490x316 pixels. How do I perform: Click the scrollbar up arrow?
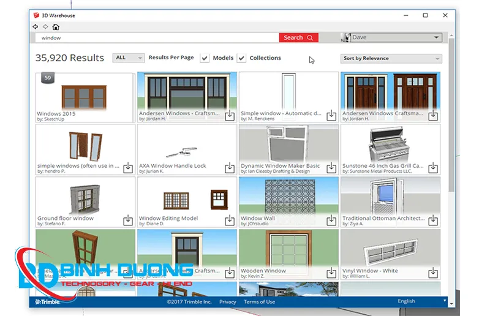click(x=451, y=36)
